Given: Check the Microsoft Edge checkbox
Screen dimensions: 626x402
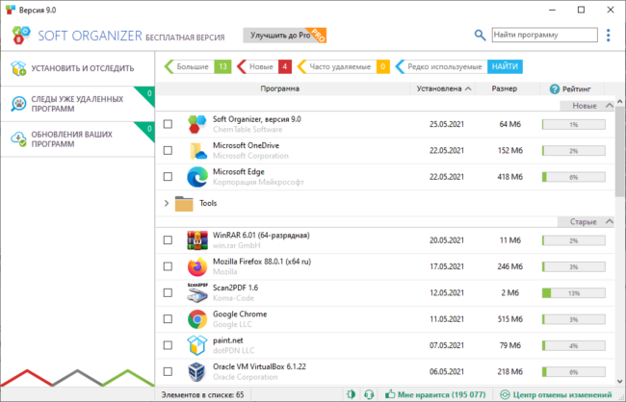Looking at the screenshot, I should tap(168, 177).
